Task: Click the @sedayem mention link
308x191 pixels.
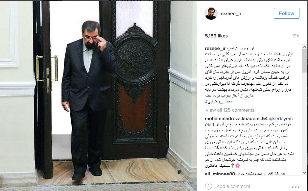Action: 281,118
